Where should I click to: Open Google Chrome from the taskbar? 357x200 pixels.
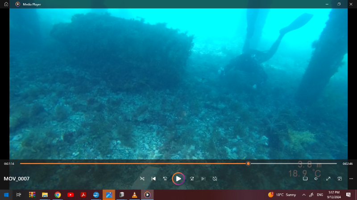[58, 195]
